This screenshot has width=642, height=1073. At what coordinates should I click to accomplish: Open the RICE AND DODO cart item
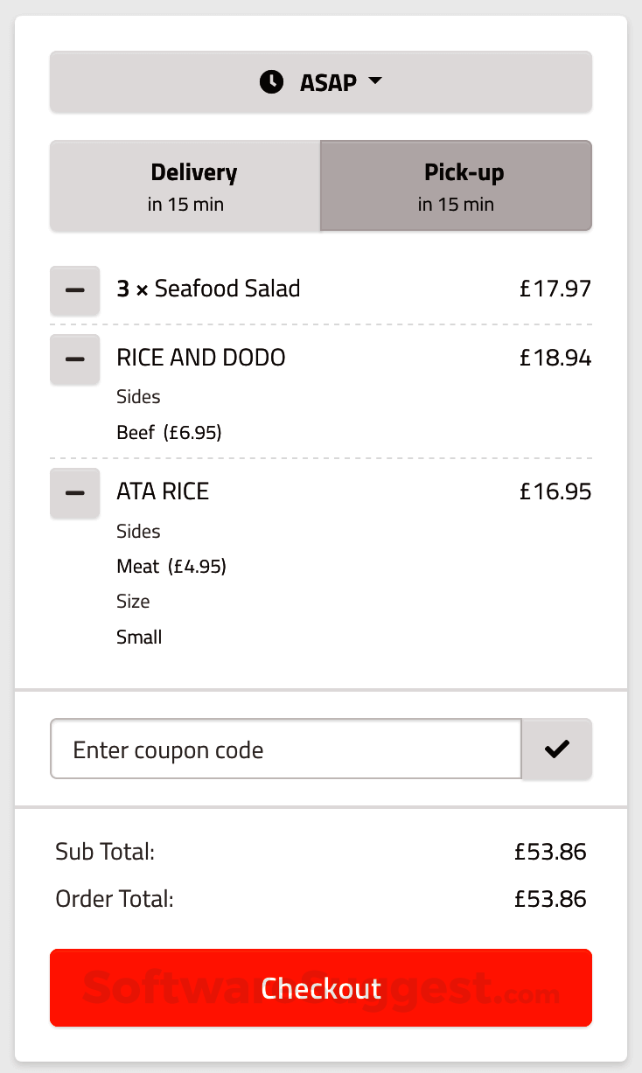coord(201,358)
